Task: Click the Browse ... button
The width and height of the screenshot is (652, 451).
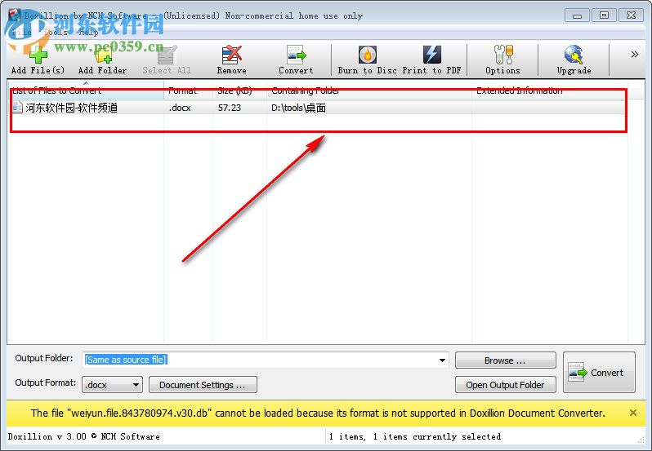Action: [x=505, y=360]
